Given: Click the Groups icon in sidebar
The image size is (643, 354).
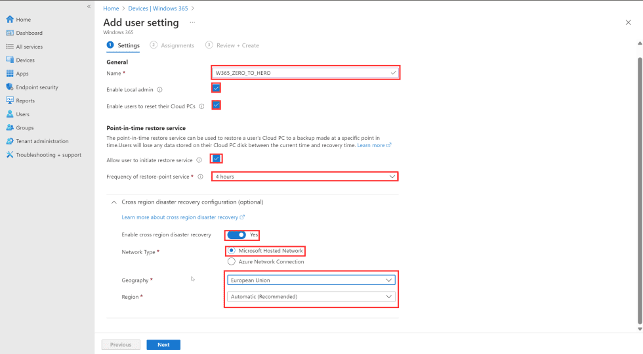Looking at the screenshot, I should (x=10, y=127).
